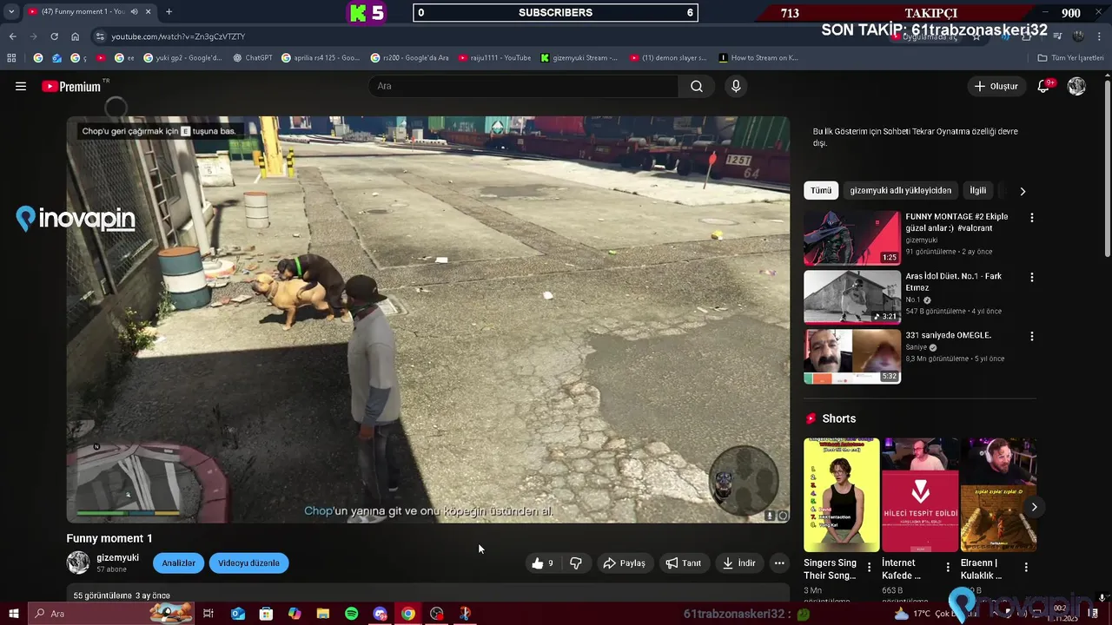This screenshot has height=625, width=1112.
Task: Open the gizemyuki channel avatar
Action: [x=78, y=563]
